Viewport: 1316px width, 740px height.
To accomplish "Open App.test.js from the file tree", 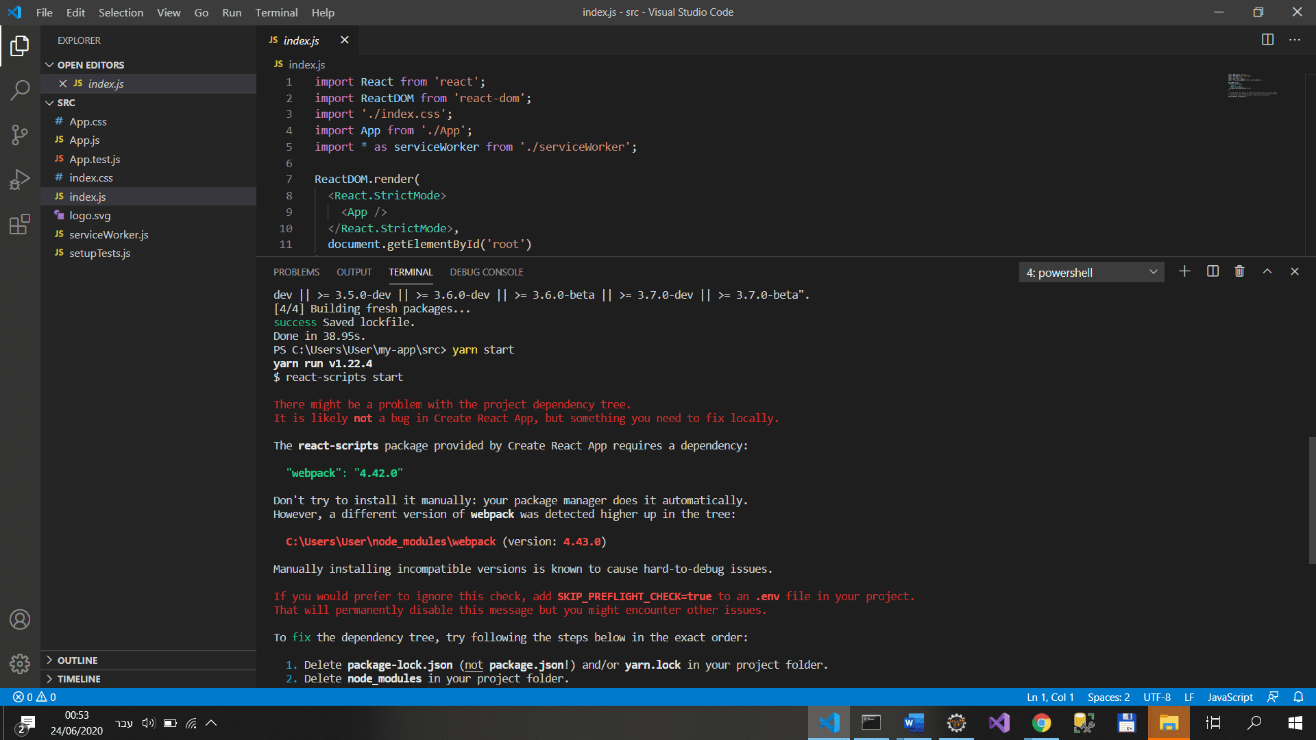I will coord(95,159).
